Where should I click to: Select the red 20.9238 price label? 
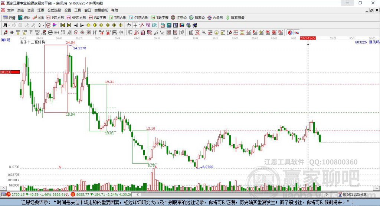click(10, 72)
